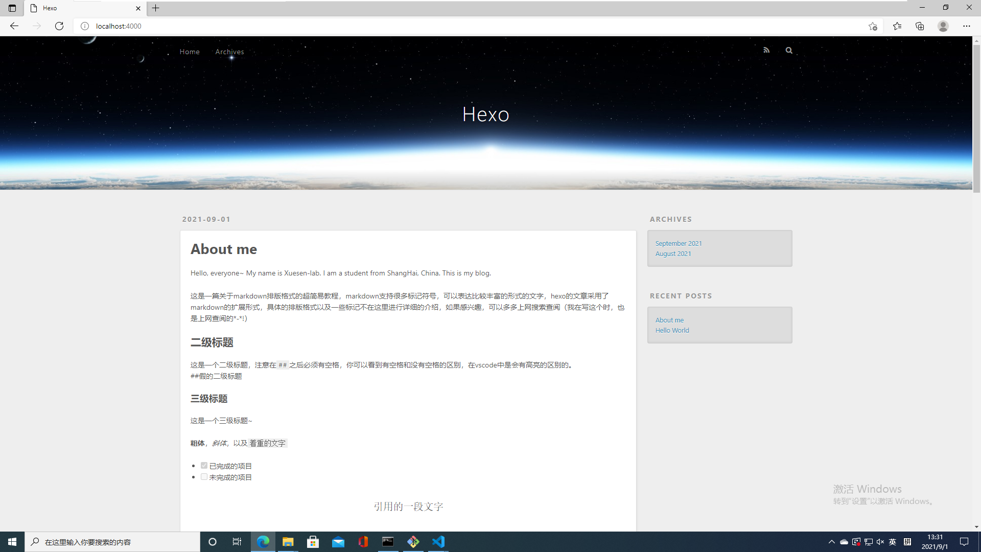Open the browser profile avatar
The image size is (981, 552).
point(943,26)
